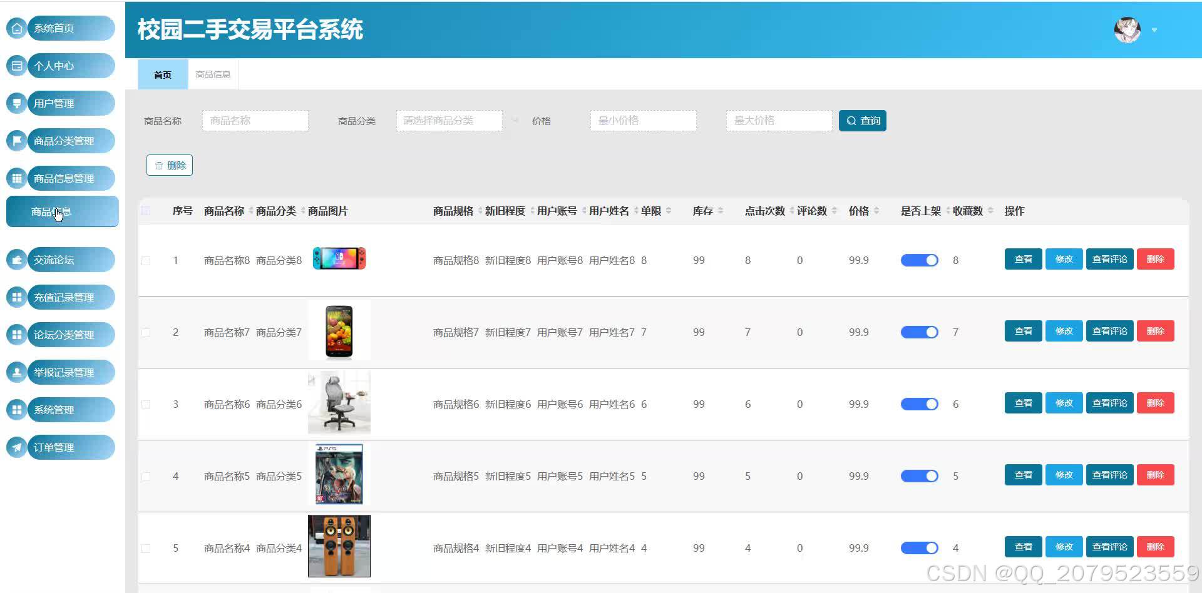The height and width of the screenshot is (593, 1202).
Task: Click the flag icon beside 商品分类管理
Action: [17, 141]
